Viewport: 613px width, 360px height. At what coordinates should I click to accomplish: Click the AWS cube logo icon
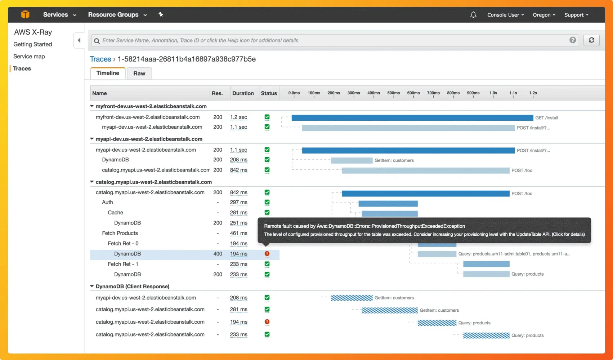(x=25, y=14)
